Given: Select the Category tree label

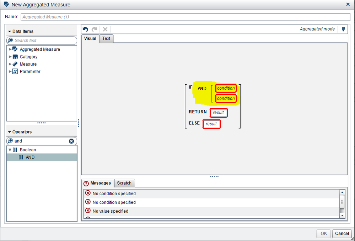Looking at the screenshot, I should (28, 57).
